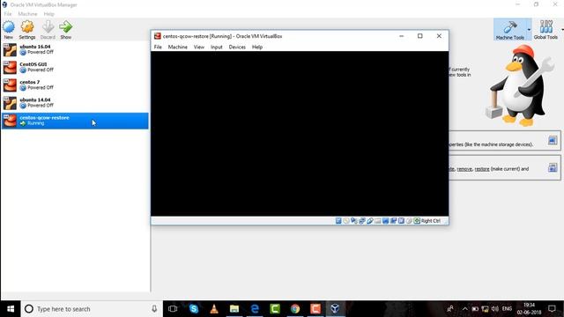The height and width of the screenshot is (317, 564).
Task: Click the taskbar clock showing 19:34
Action: (529, 309)
